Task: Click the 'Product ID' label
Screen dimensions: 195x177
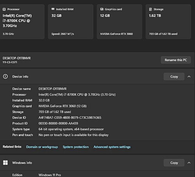Action: (20, 123)
